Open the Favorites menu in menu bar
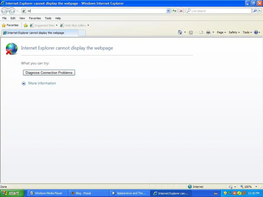The height and width of the screenshot is (197, 263). pyautogui.click(x=35, y=18)
